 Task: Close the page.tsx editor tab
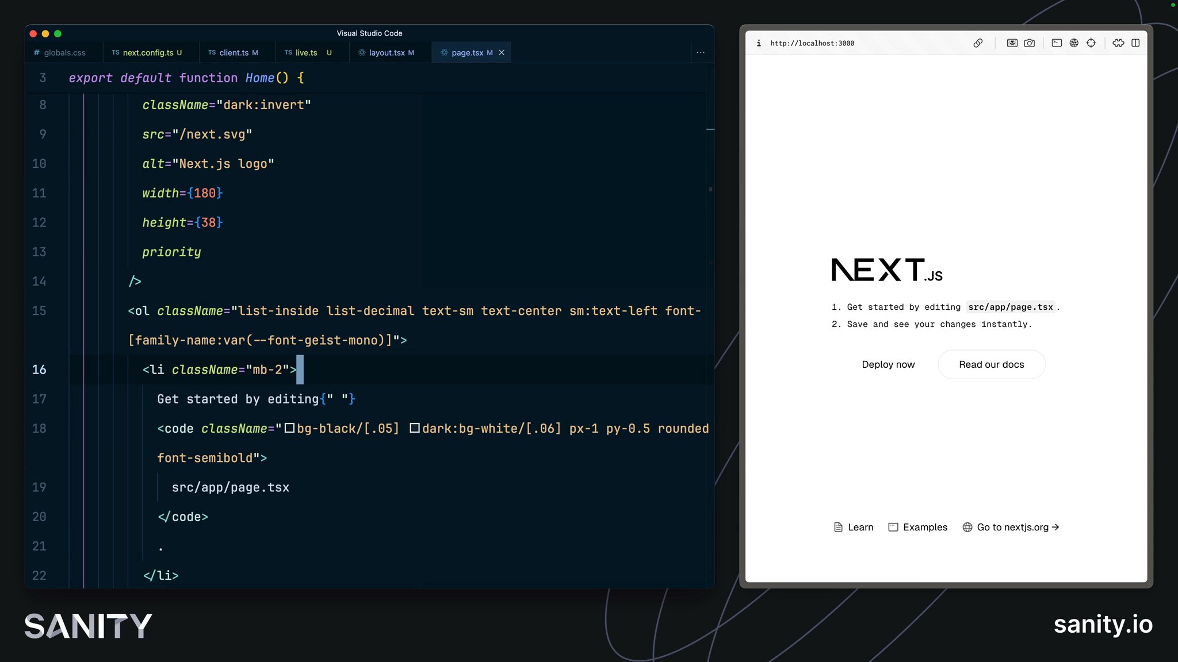[502, 52]
